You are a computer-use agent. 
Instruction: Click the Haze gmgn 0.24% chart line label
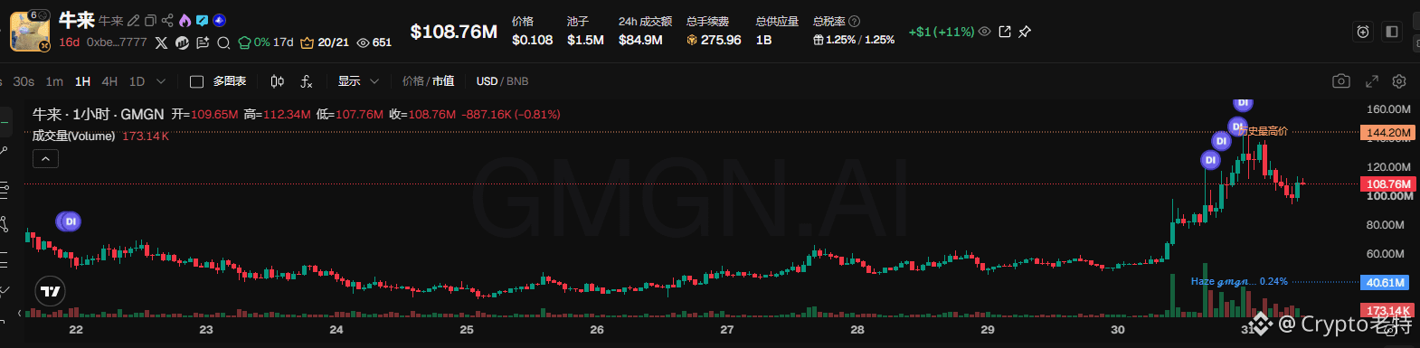1239,282
